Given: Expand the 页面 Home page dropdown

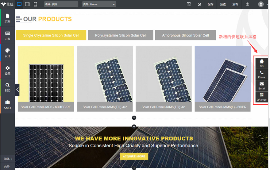Looking at the screenshot, I should 99,4.
